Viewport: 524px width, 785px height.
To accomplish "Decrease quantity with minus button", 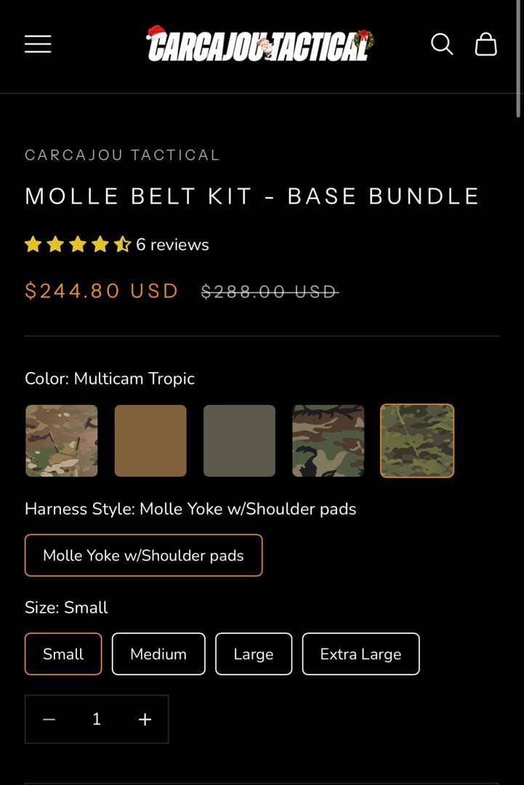I will [49, 720].
